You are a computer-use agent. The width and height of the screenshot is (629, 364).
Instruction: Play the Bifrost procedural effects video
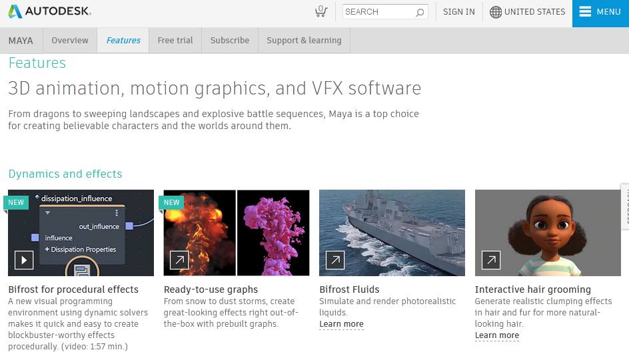click(24, 260)
